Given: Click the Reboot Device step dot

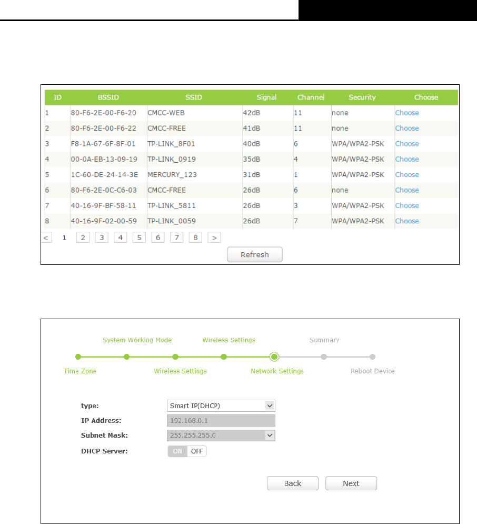Looking at the screenshot, I should coord(372,357).
